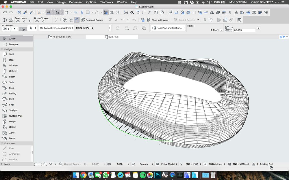
Task: Open the FACADE_En...Beams.Rhino layer dropdown
Action: [57, 28]
